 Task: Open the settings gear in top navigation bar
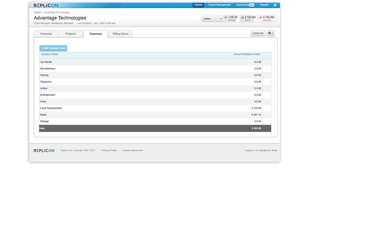(x=275, y=5)
